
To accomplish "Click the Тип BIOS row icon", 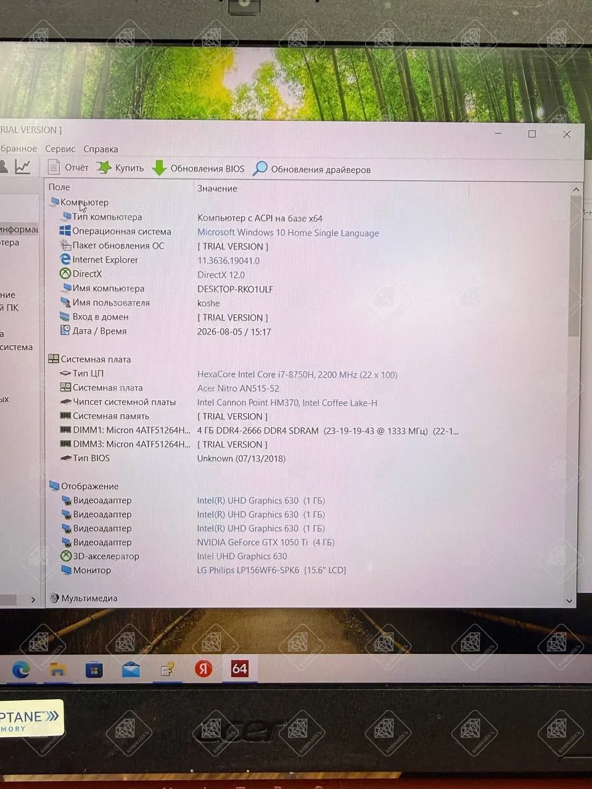I will [x=65, y=458].
